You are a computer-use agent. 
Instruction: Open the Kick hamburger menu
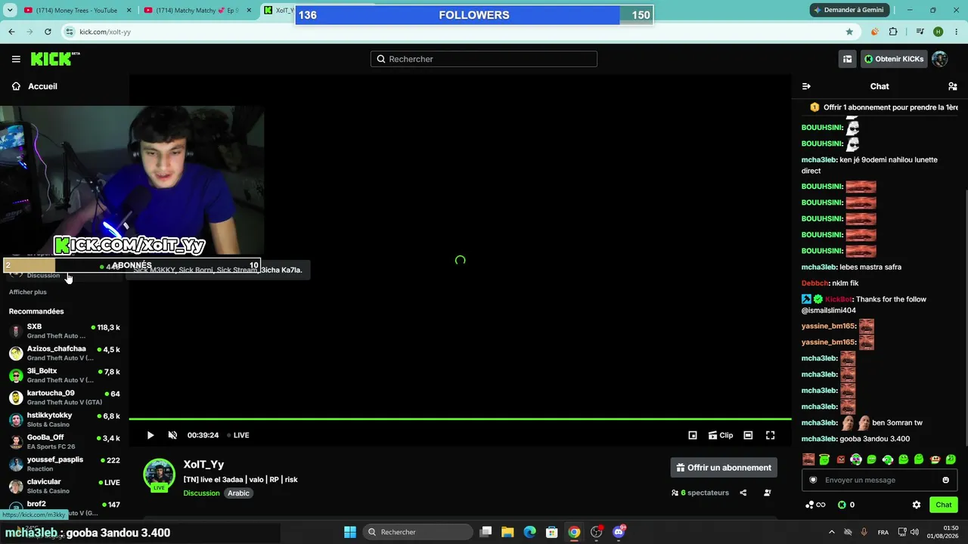click(16, 59)
